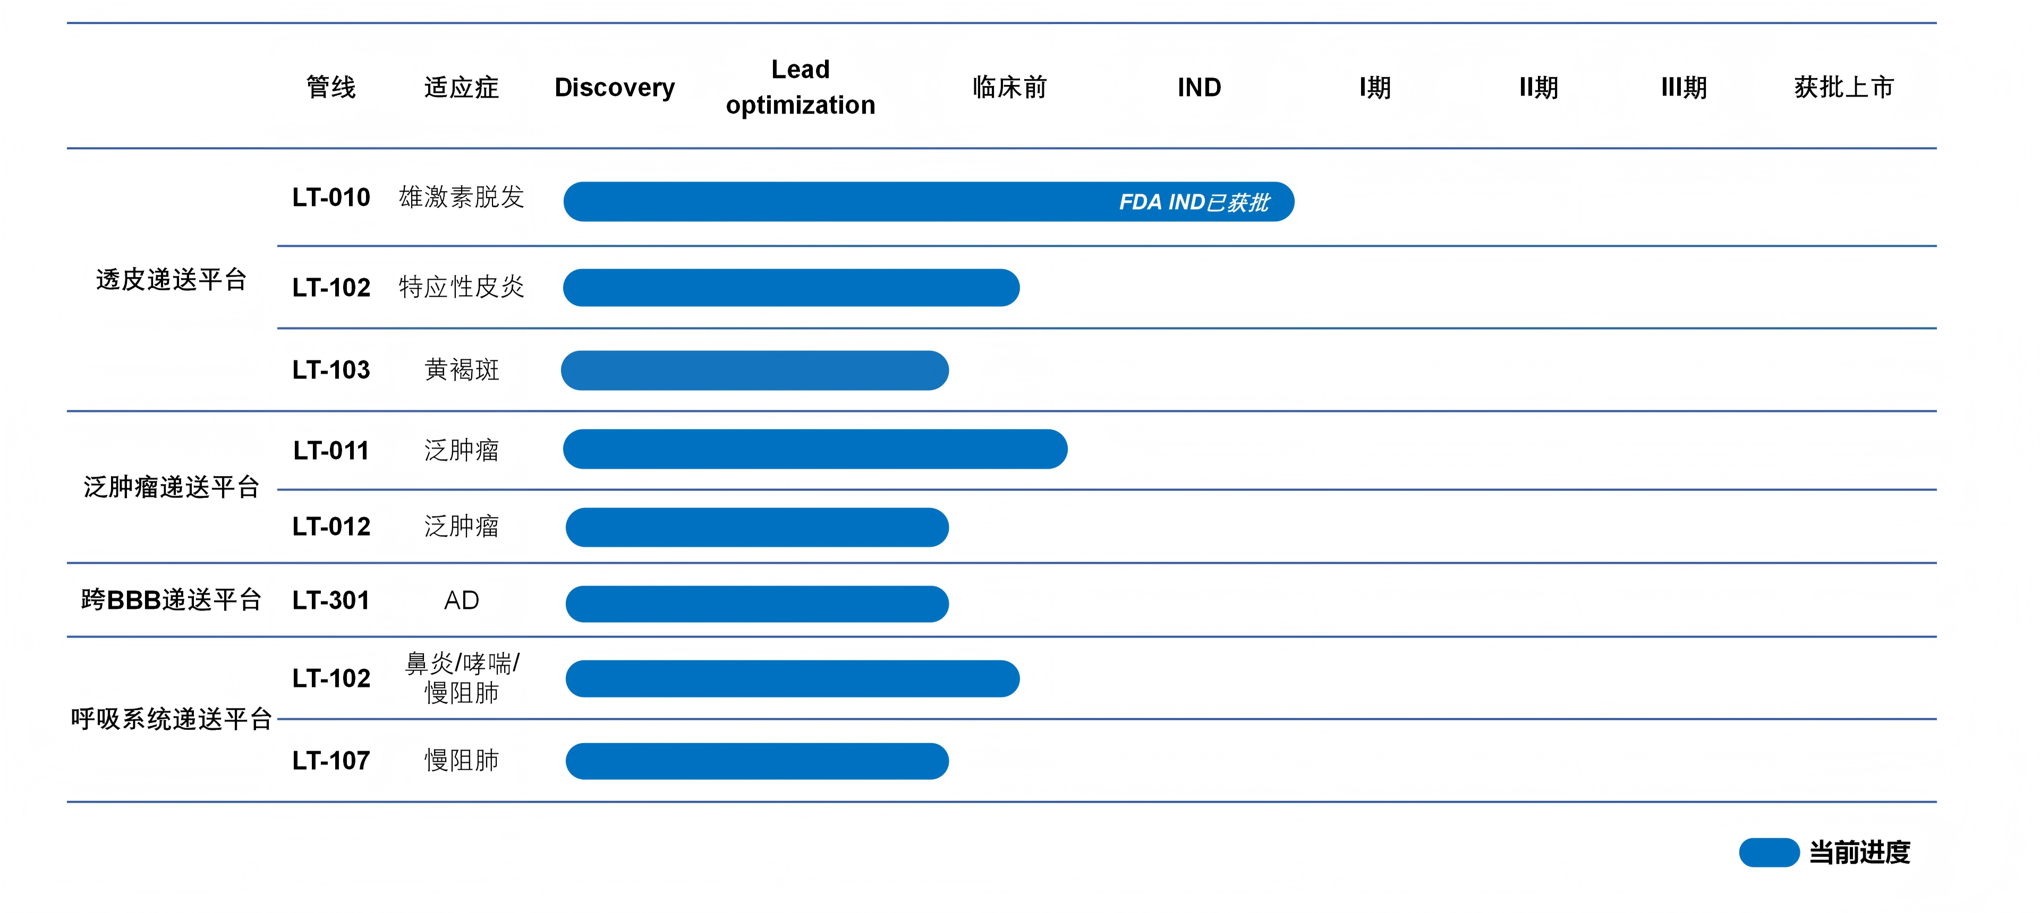Select the 呼吸系统递送平台 platform label
The image size is (2040, 913).
pos(171,718)
